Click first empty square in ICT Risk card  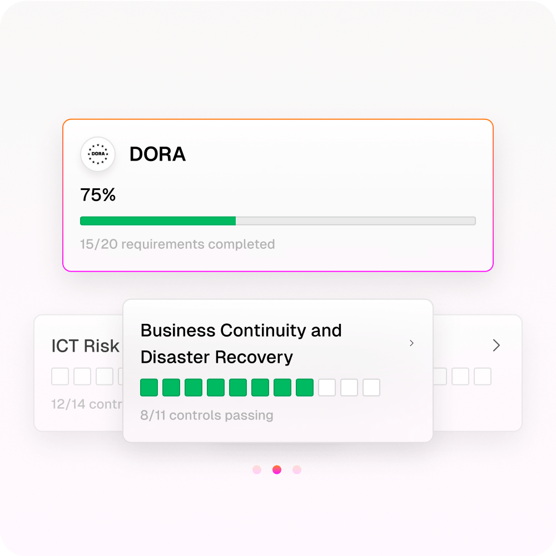point(60,376)
